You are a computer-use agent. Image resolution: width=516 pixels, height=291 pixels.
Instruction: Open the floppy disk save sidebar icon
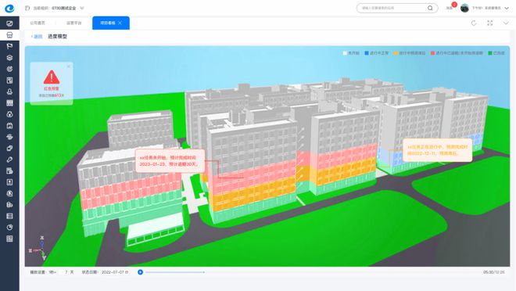9,126
